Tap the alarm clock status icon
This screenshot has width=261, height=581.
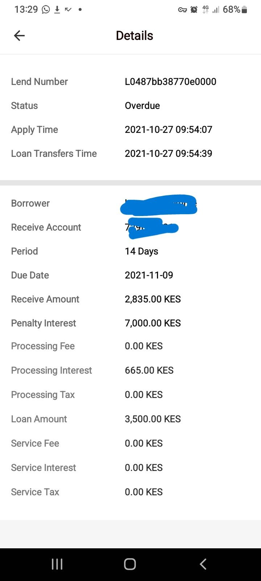(194, 10)
